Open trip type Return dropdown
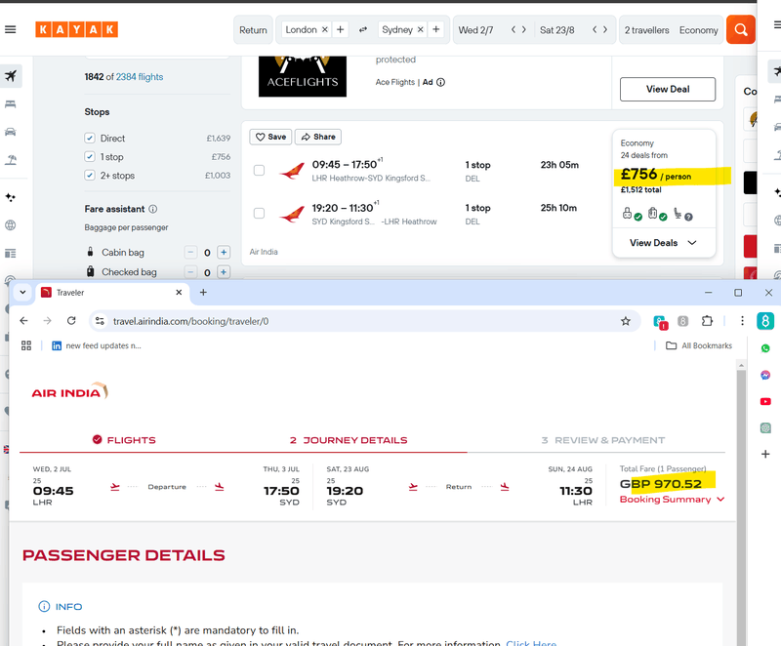The width and height of the screenshot is (781, 646). [x=253, y=30]
